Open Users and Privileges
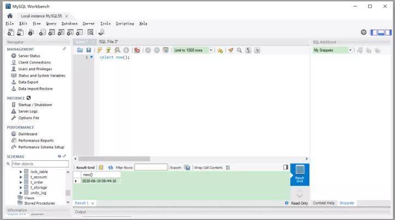395x220 pixels. pos(35,69)
